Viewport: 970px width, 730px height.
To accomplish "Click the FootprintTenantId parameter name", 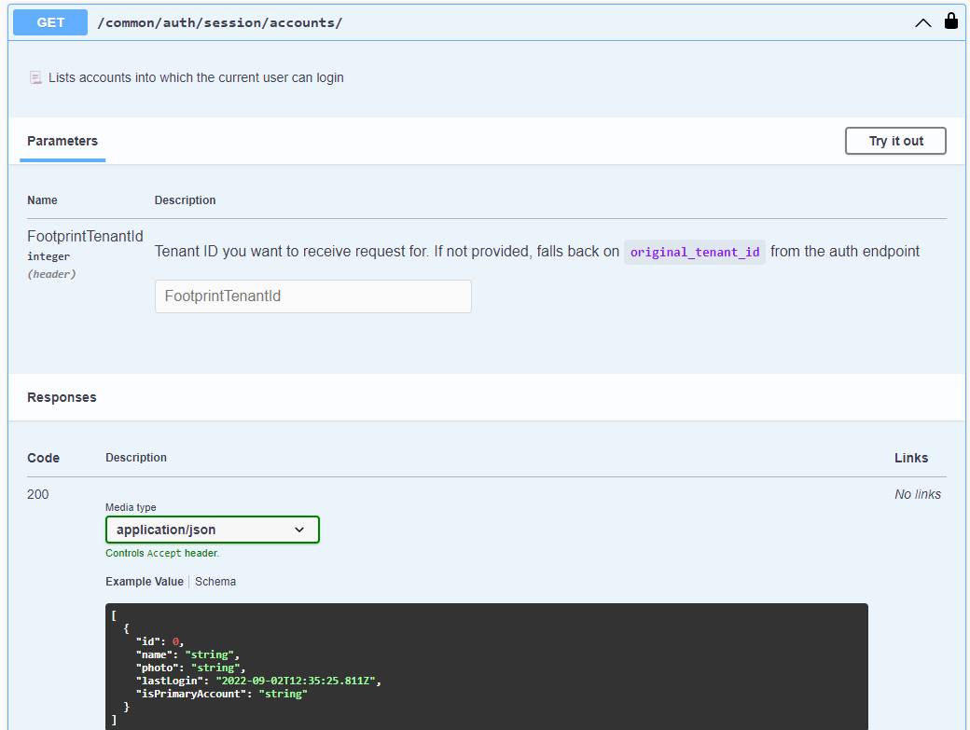I will (x=86, y=236).
